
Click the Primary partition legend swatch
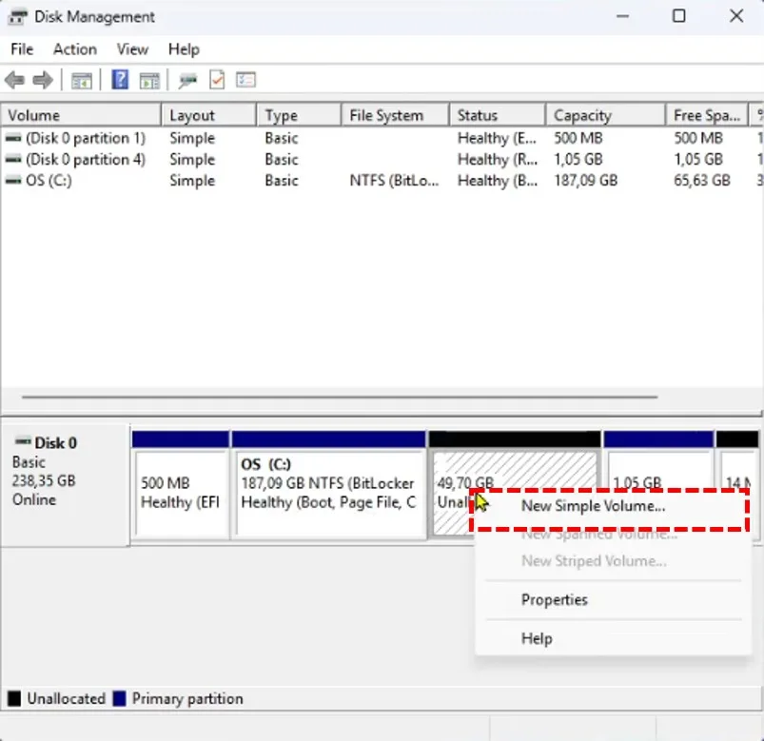pyautogui.click(x=117, y=698)
